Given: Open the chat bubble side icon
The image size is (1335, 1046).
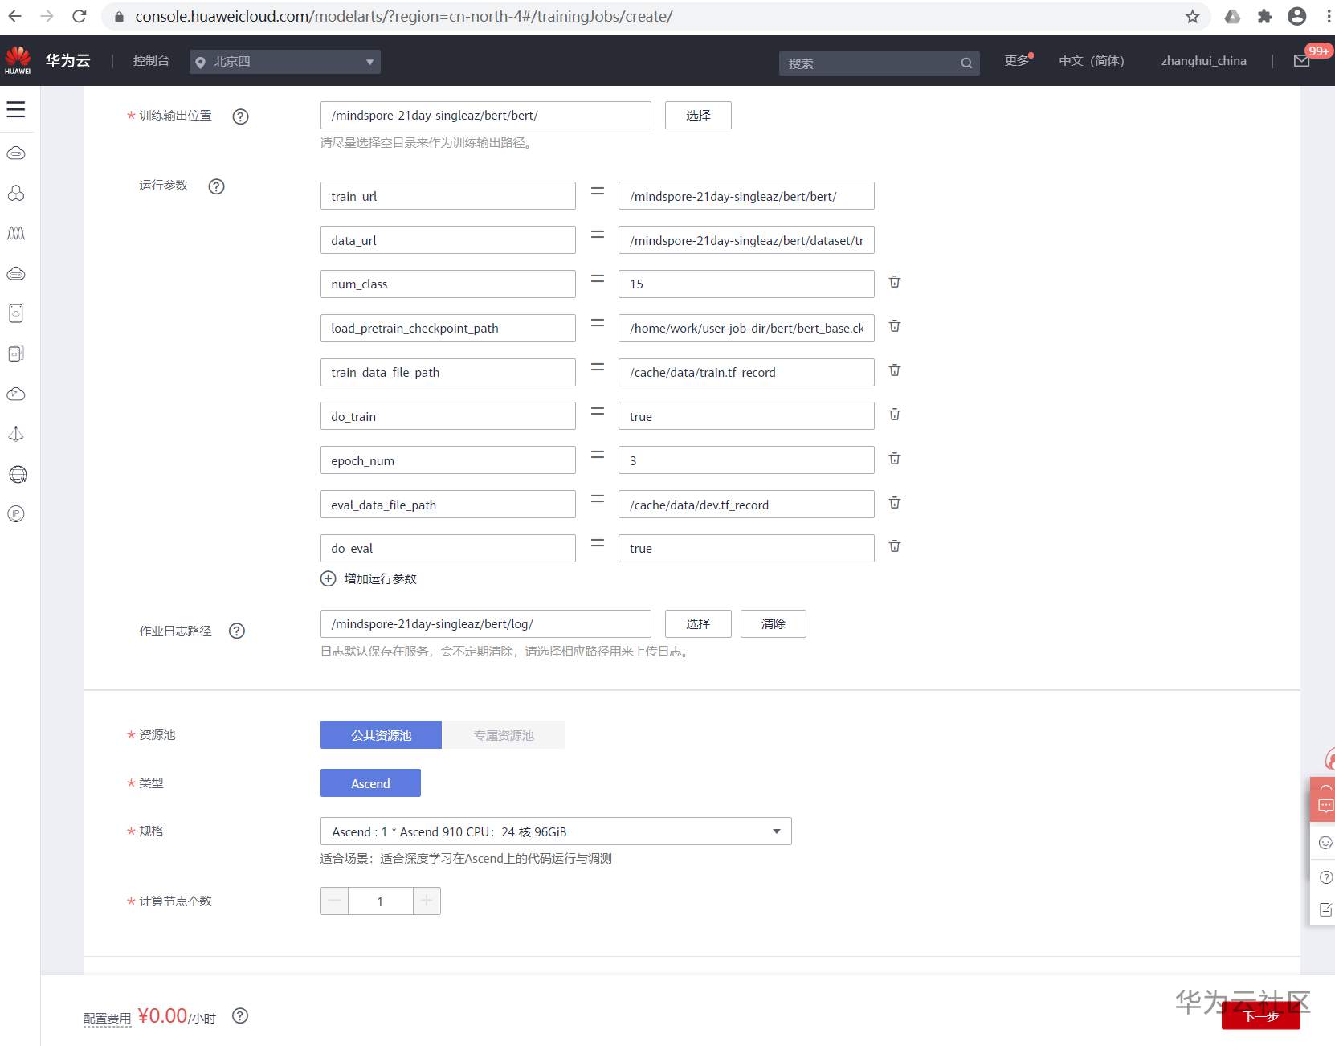Looking at the screenshot, I should [x=1325, y=805].
